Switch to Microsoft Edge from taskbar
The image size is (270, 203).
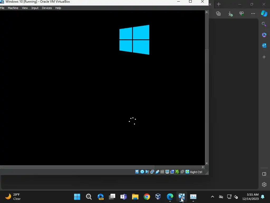tap(170, 197)
